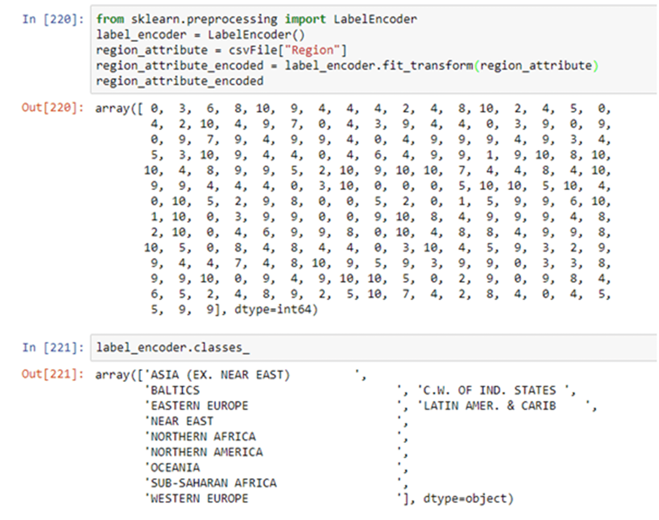Select the Out[220] output prompt
The width and height of the screenshot is (659, 520).
[53, 108]
